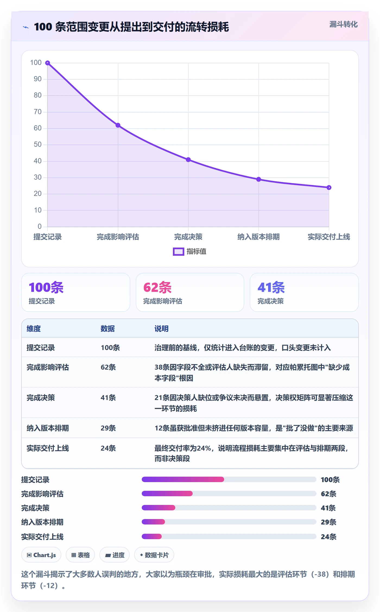Click the 24条 value in the table
Screen dimensions: 380x612
coord(108,448)
